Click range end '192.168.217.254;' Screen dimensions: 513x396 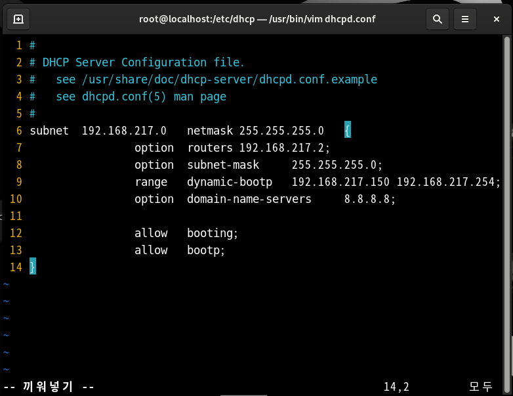pyautogui.click(x=449, y=182)
